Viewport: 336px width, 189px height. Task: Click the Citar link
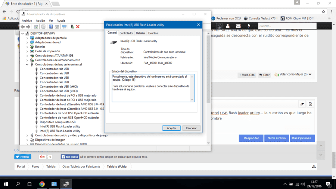264,75
